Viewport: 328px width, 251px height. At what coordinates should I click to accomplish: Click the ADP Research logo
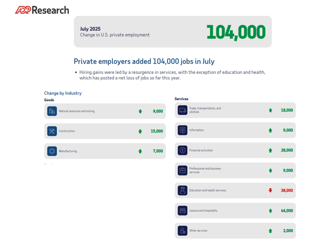tap(42, 10)
